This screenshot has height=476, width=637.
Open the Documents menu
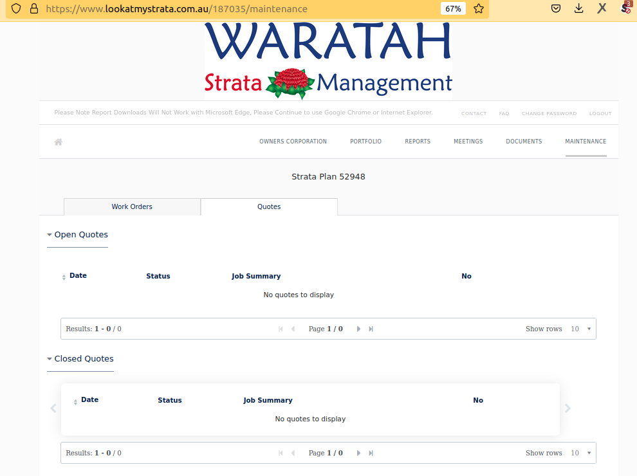[x=524, y=142]
